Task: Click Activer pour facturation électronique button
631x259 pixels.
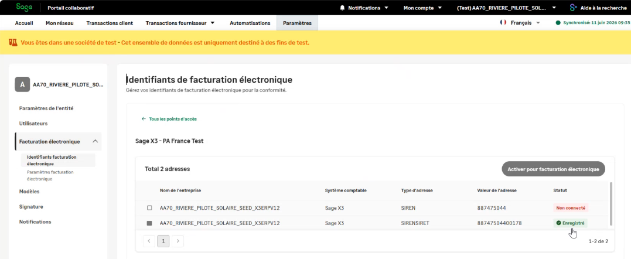Action: coord(553,169)
